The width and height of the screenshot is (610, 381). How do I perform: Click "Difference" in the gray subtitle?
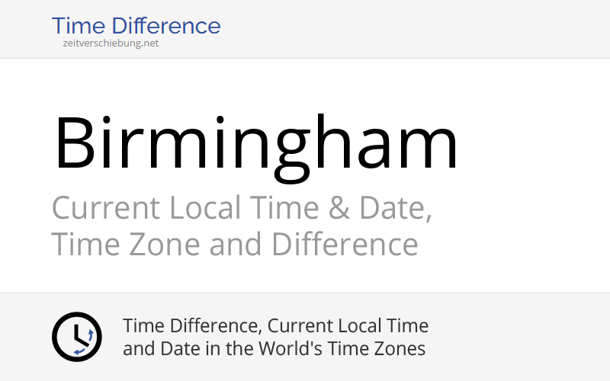(x=345, y=245)
